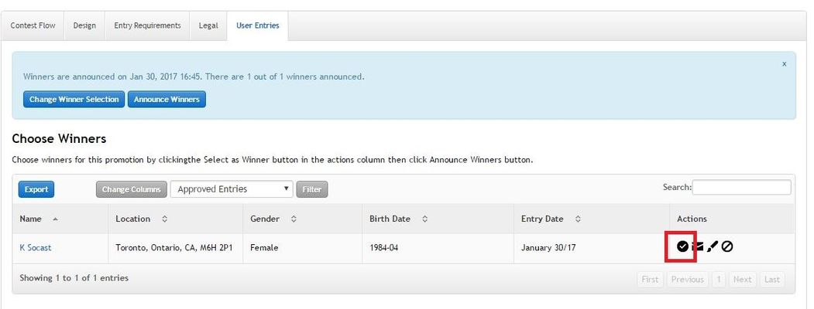Open the Entry Requirements tab
This screenshot has width=814, height=309.
point(147,25)
